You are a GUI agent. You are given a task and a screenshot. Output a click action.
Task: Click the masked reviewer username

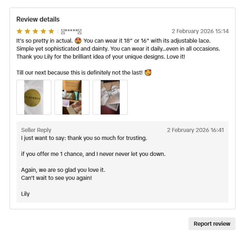click(x=71, y=31)
